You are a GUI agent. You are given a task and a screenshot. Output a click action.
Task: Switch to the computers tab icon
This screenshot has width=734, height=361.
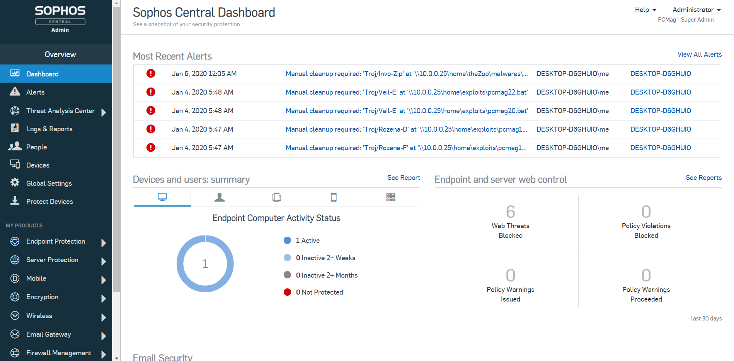point(162,197)
